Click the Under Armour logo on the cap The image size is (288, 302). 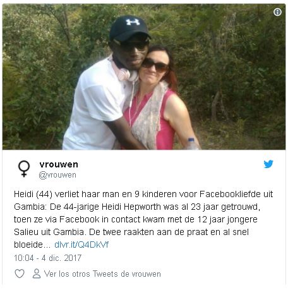click(133, 22)
